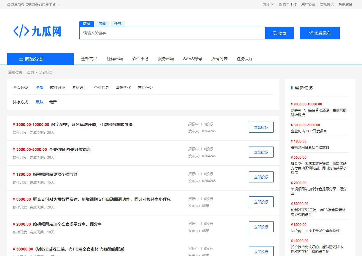Filter tasks by 素材设计 category
The image size is (362, 256).
80,87
